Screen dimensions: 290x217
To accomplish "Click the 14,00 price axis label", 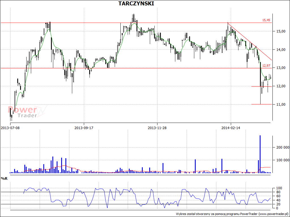I will coord(281,50).
